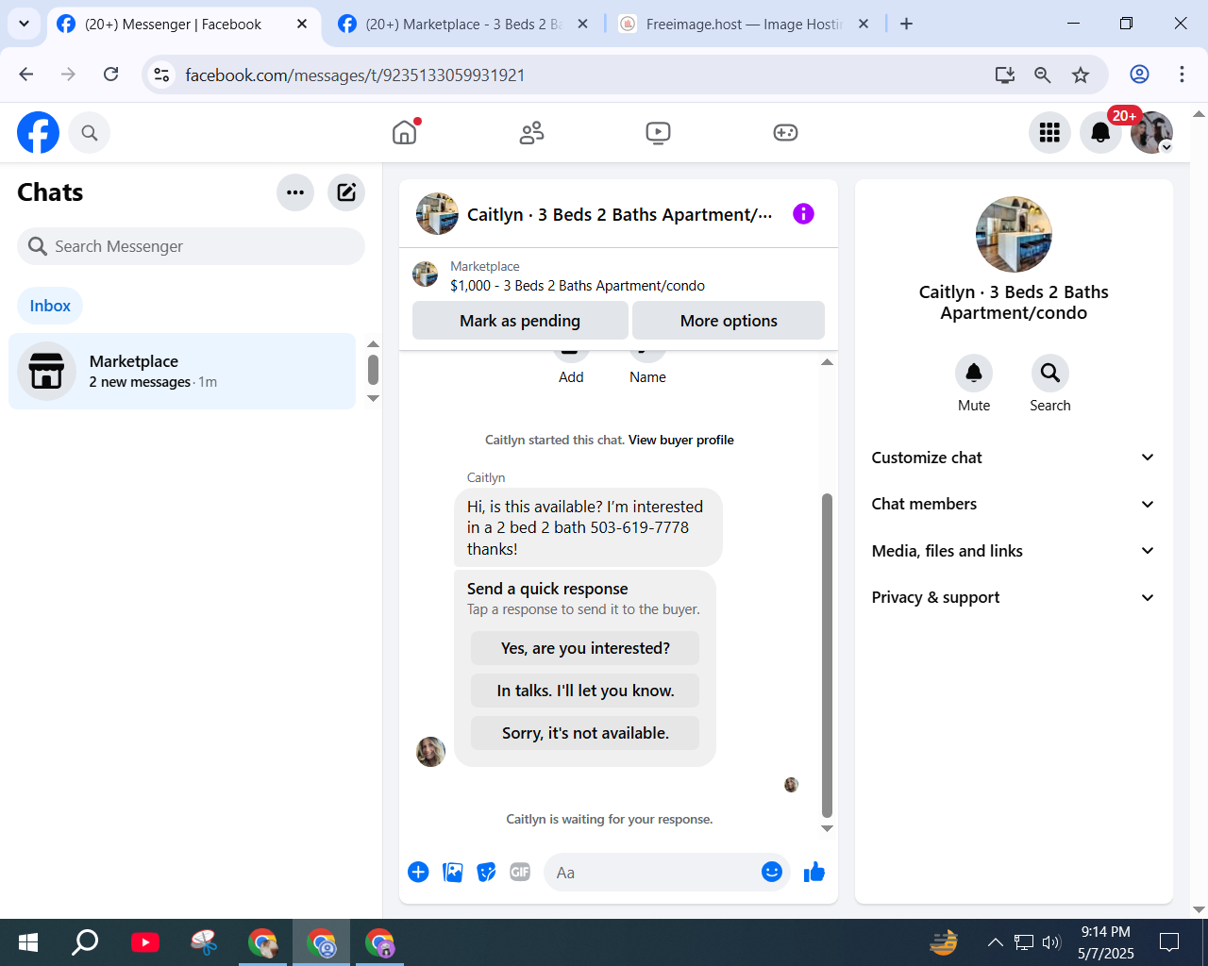Open the Marketplace chat row

coord(182,371)
